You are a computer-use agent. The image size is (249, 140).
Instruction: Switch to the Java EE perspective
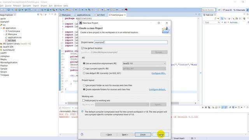point(227,10)
